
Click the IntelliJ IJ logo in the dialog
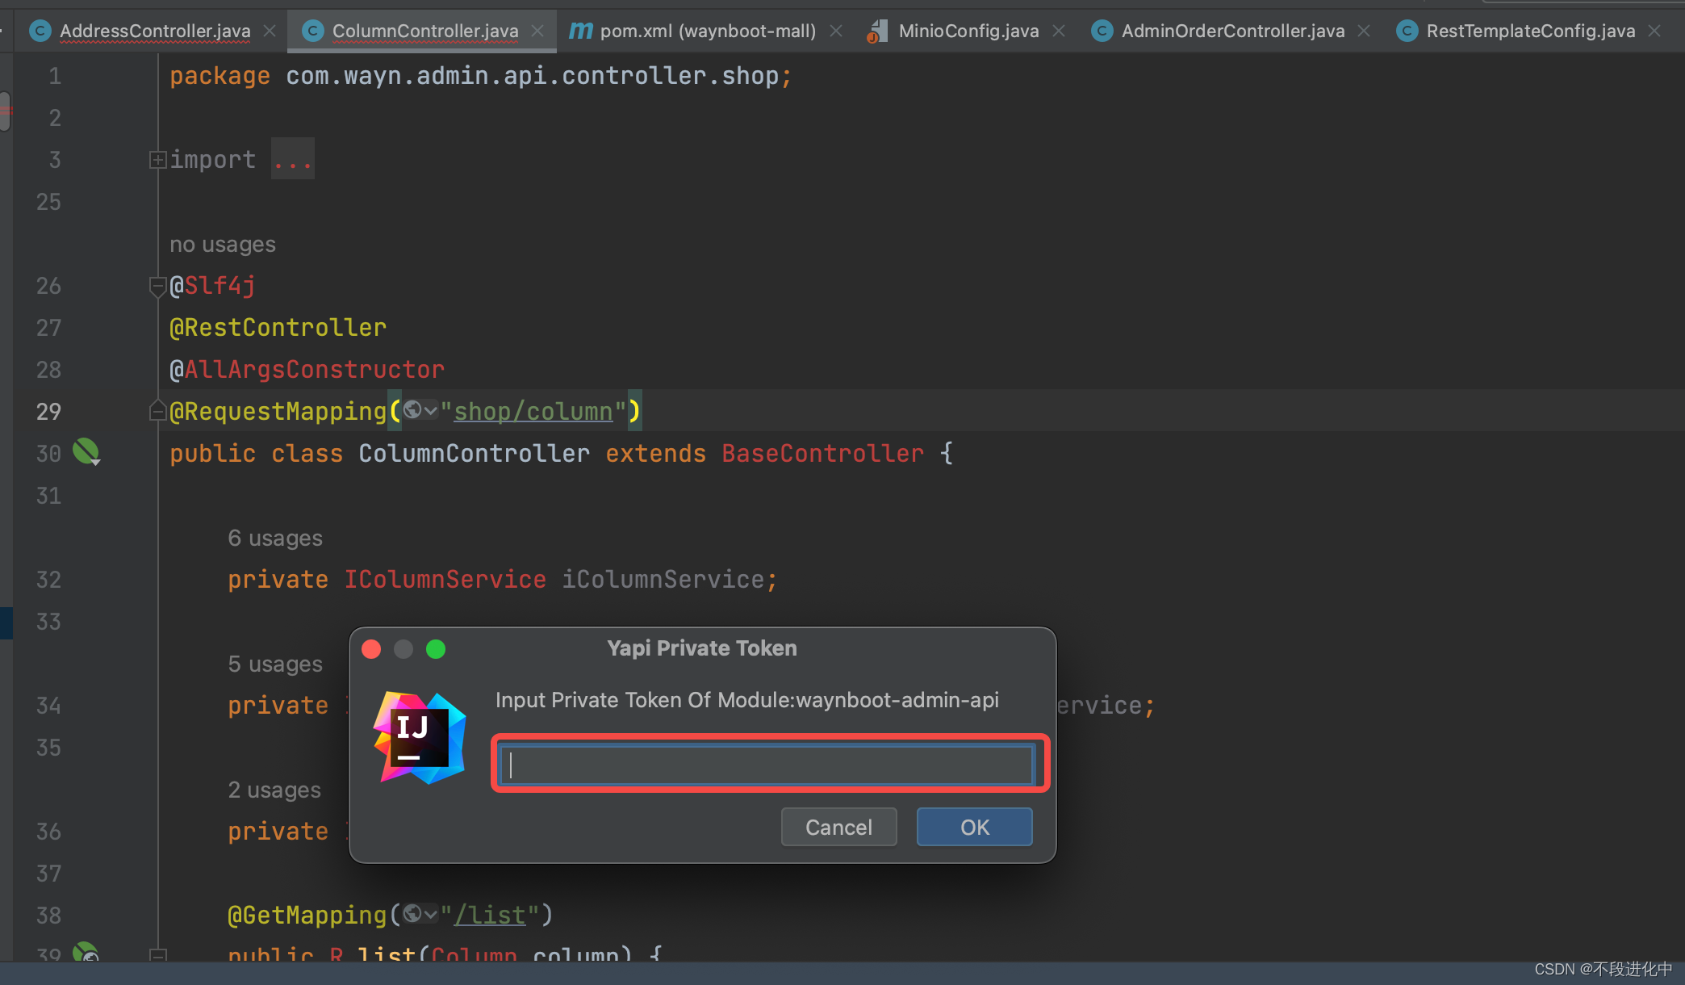pos(420,737)
